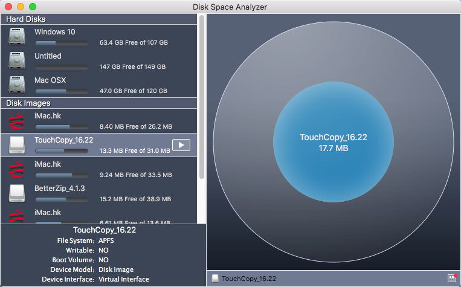Close the Disk Space Analyzer window
461x287 pixels.
8,7
